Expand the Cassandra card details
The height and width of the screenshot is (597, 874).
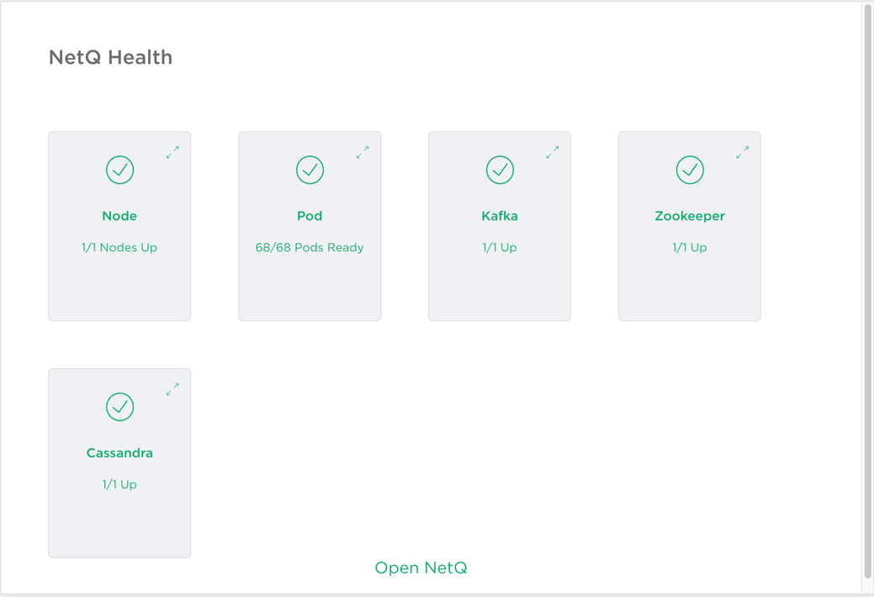[x=172, y=389]
